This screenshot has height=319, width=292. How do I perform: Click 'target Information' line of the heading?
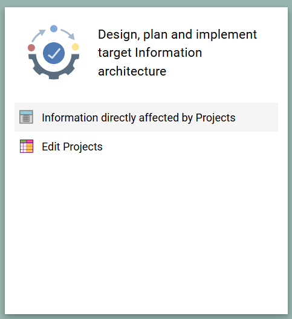[150, 53]
